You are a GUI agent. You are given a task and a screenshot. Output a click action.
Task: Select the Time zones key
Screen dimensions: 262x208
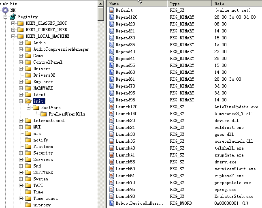coord(45,199)
